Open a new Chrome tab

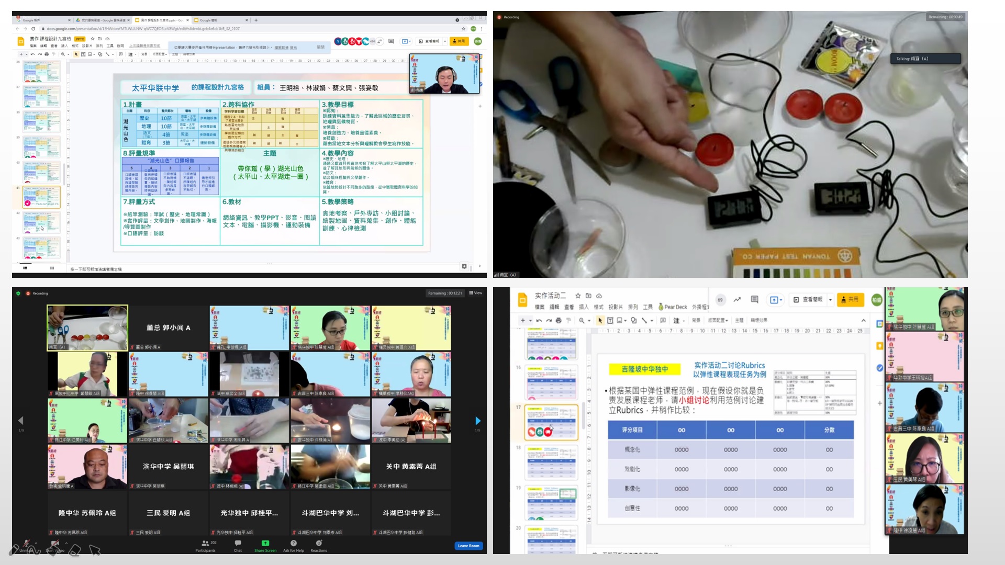(256, 20)
